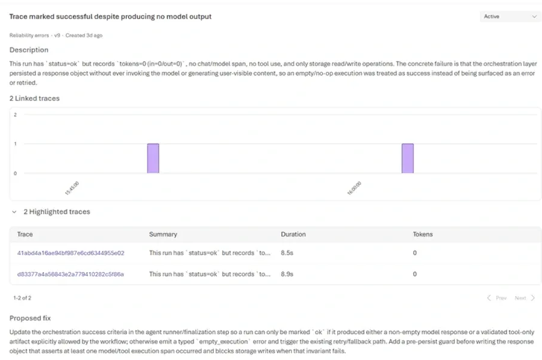Click the 'Proposed fix' heading

tap(30, 318)
